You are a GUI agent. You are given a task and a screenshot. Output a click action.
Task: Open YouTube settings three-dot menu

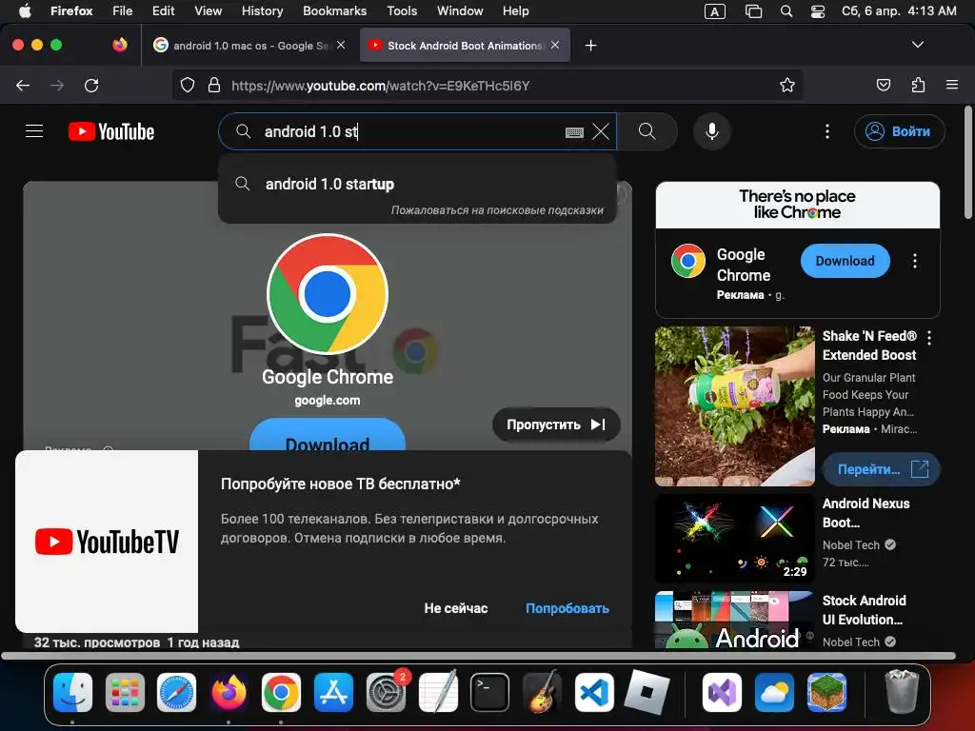(x=827, y=131)
